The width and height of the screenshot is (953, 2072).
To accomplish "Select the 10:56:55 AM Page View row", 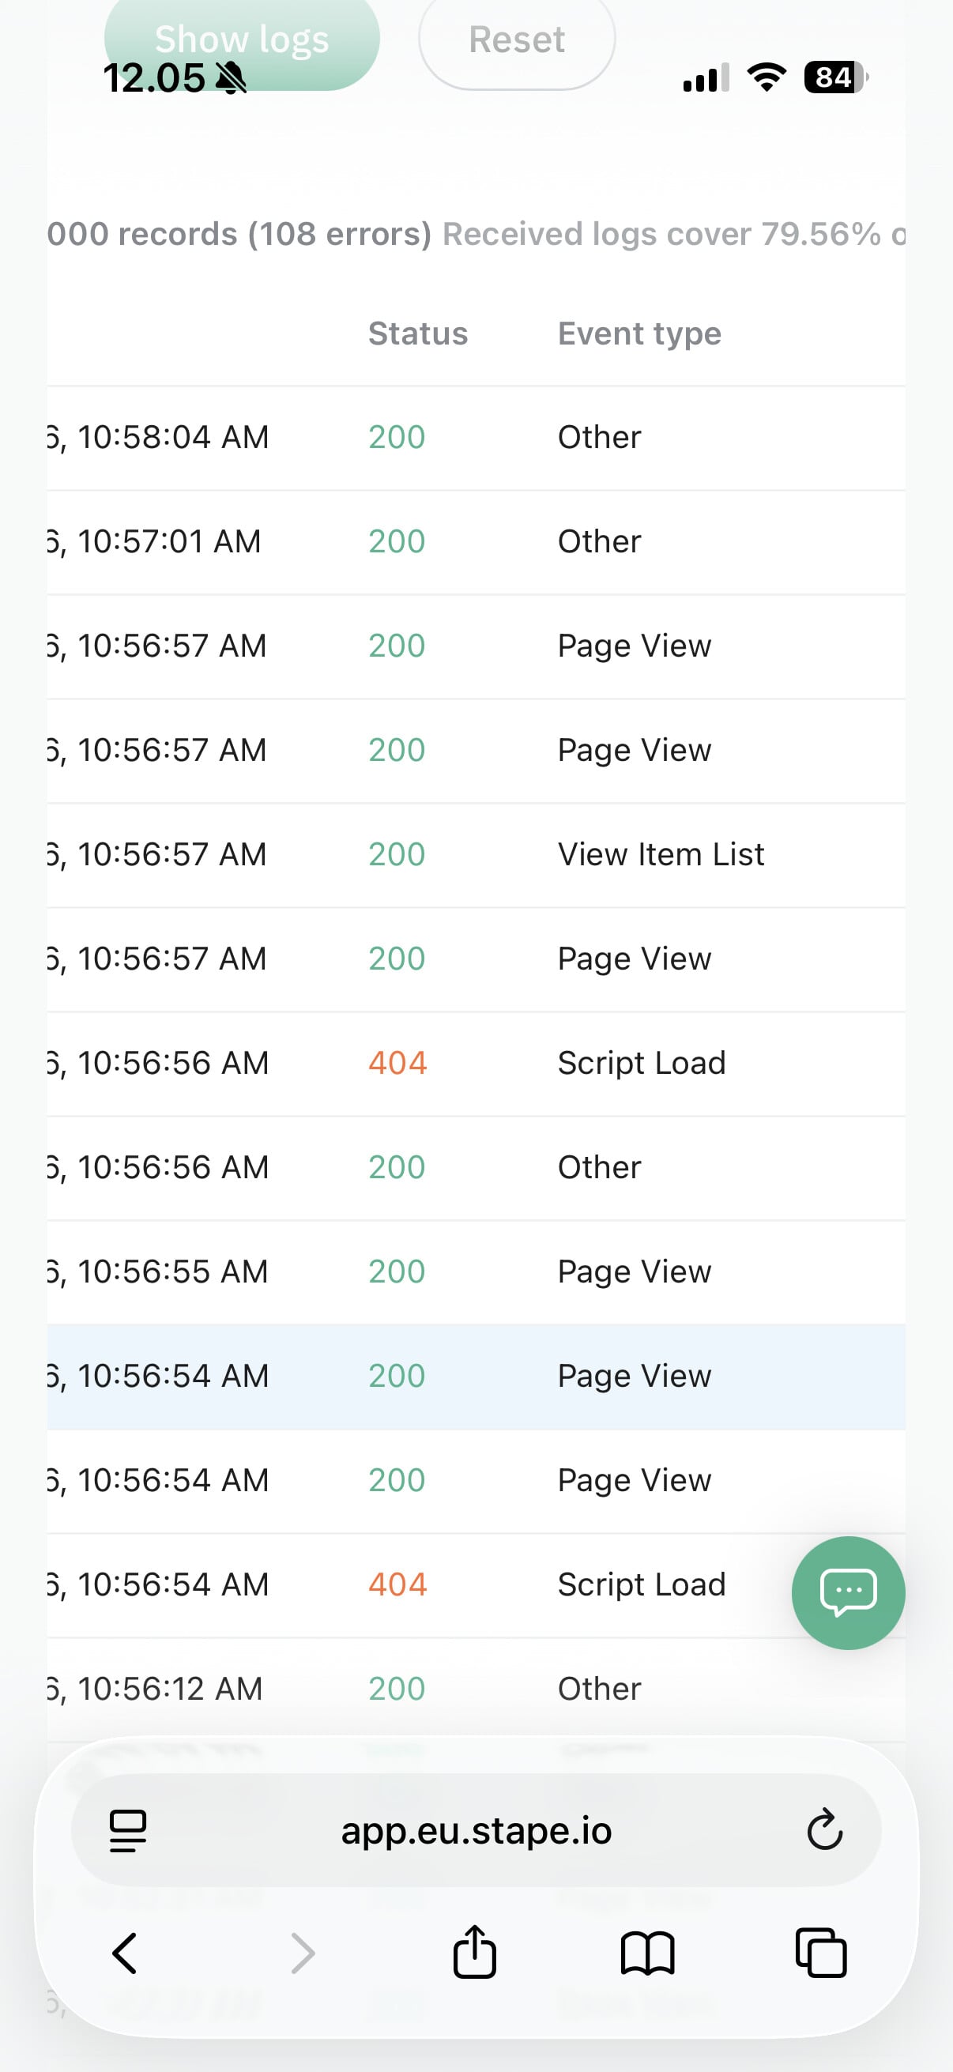I will [474, 1271].
